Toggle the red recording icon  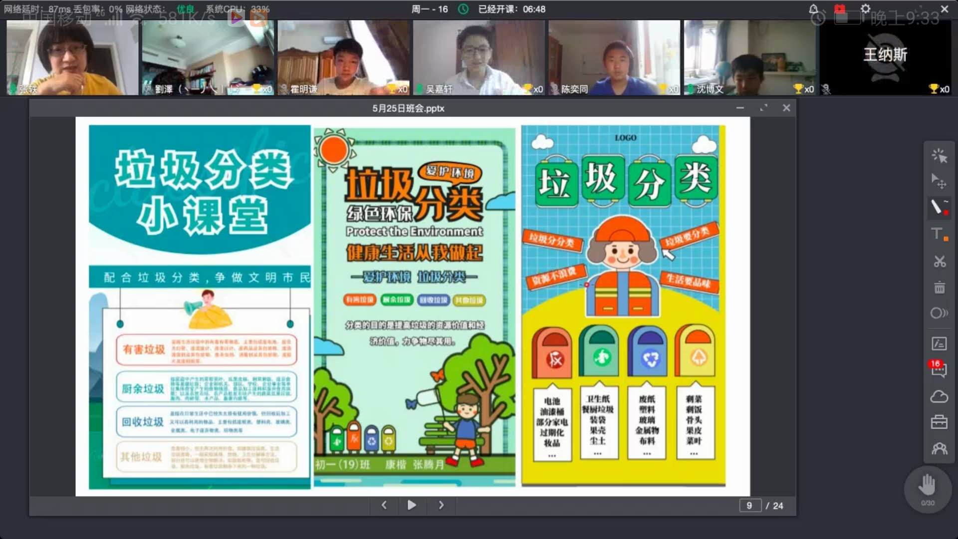[840, 9]
